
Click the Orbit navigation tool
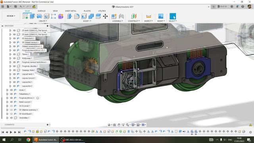point(109,125)
